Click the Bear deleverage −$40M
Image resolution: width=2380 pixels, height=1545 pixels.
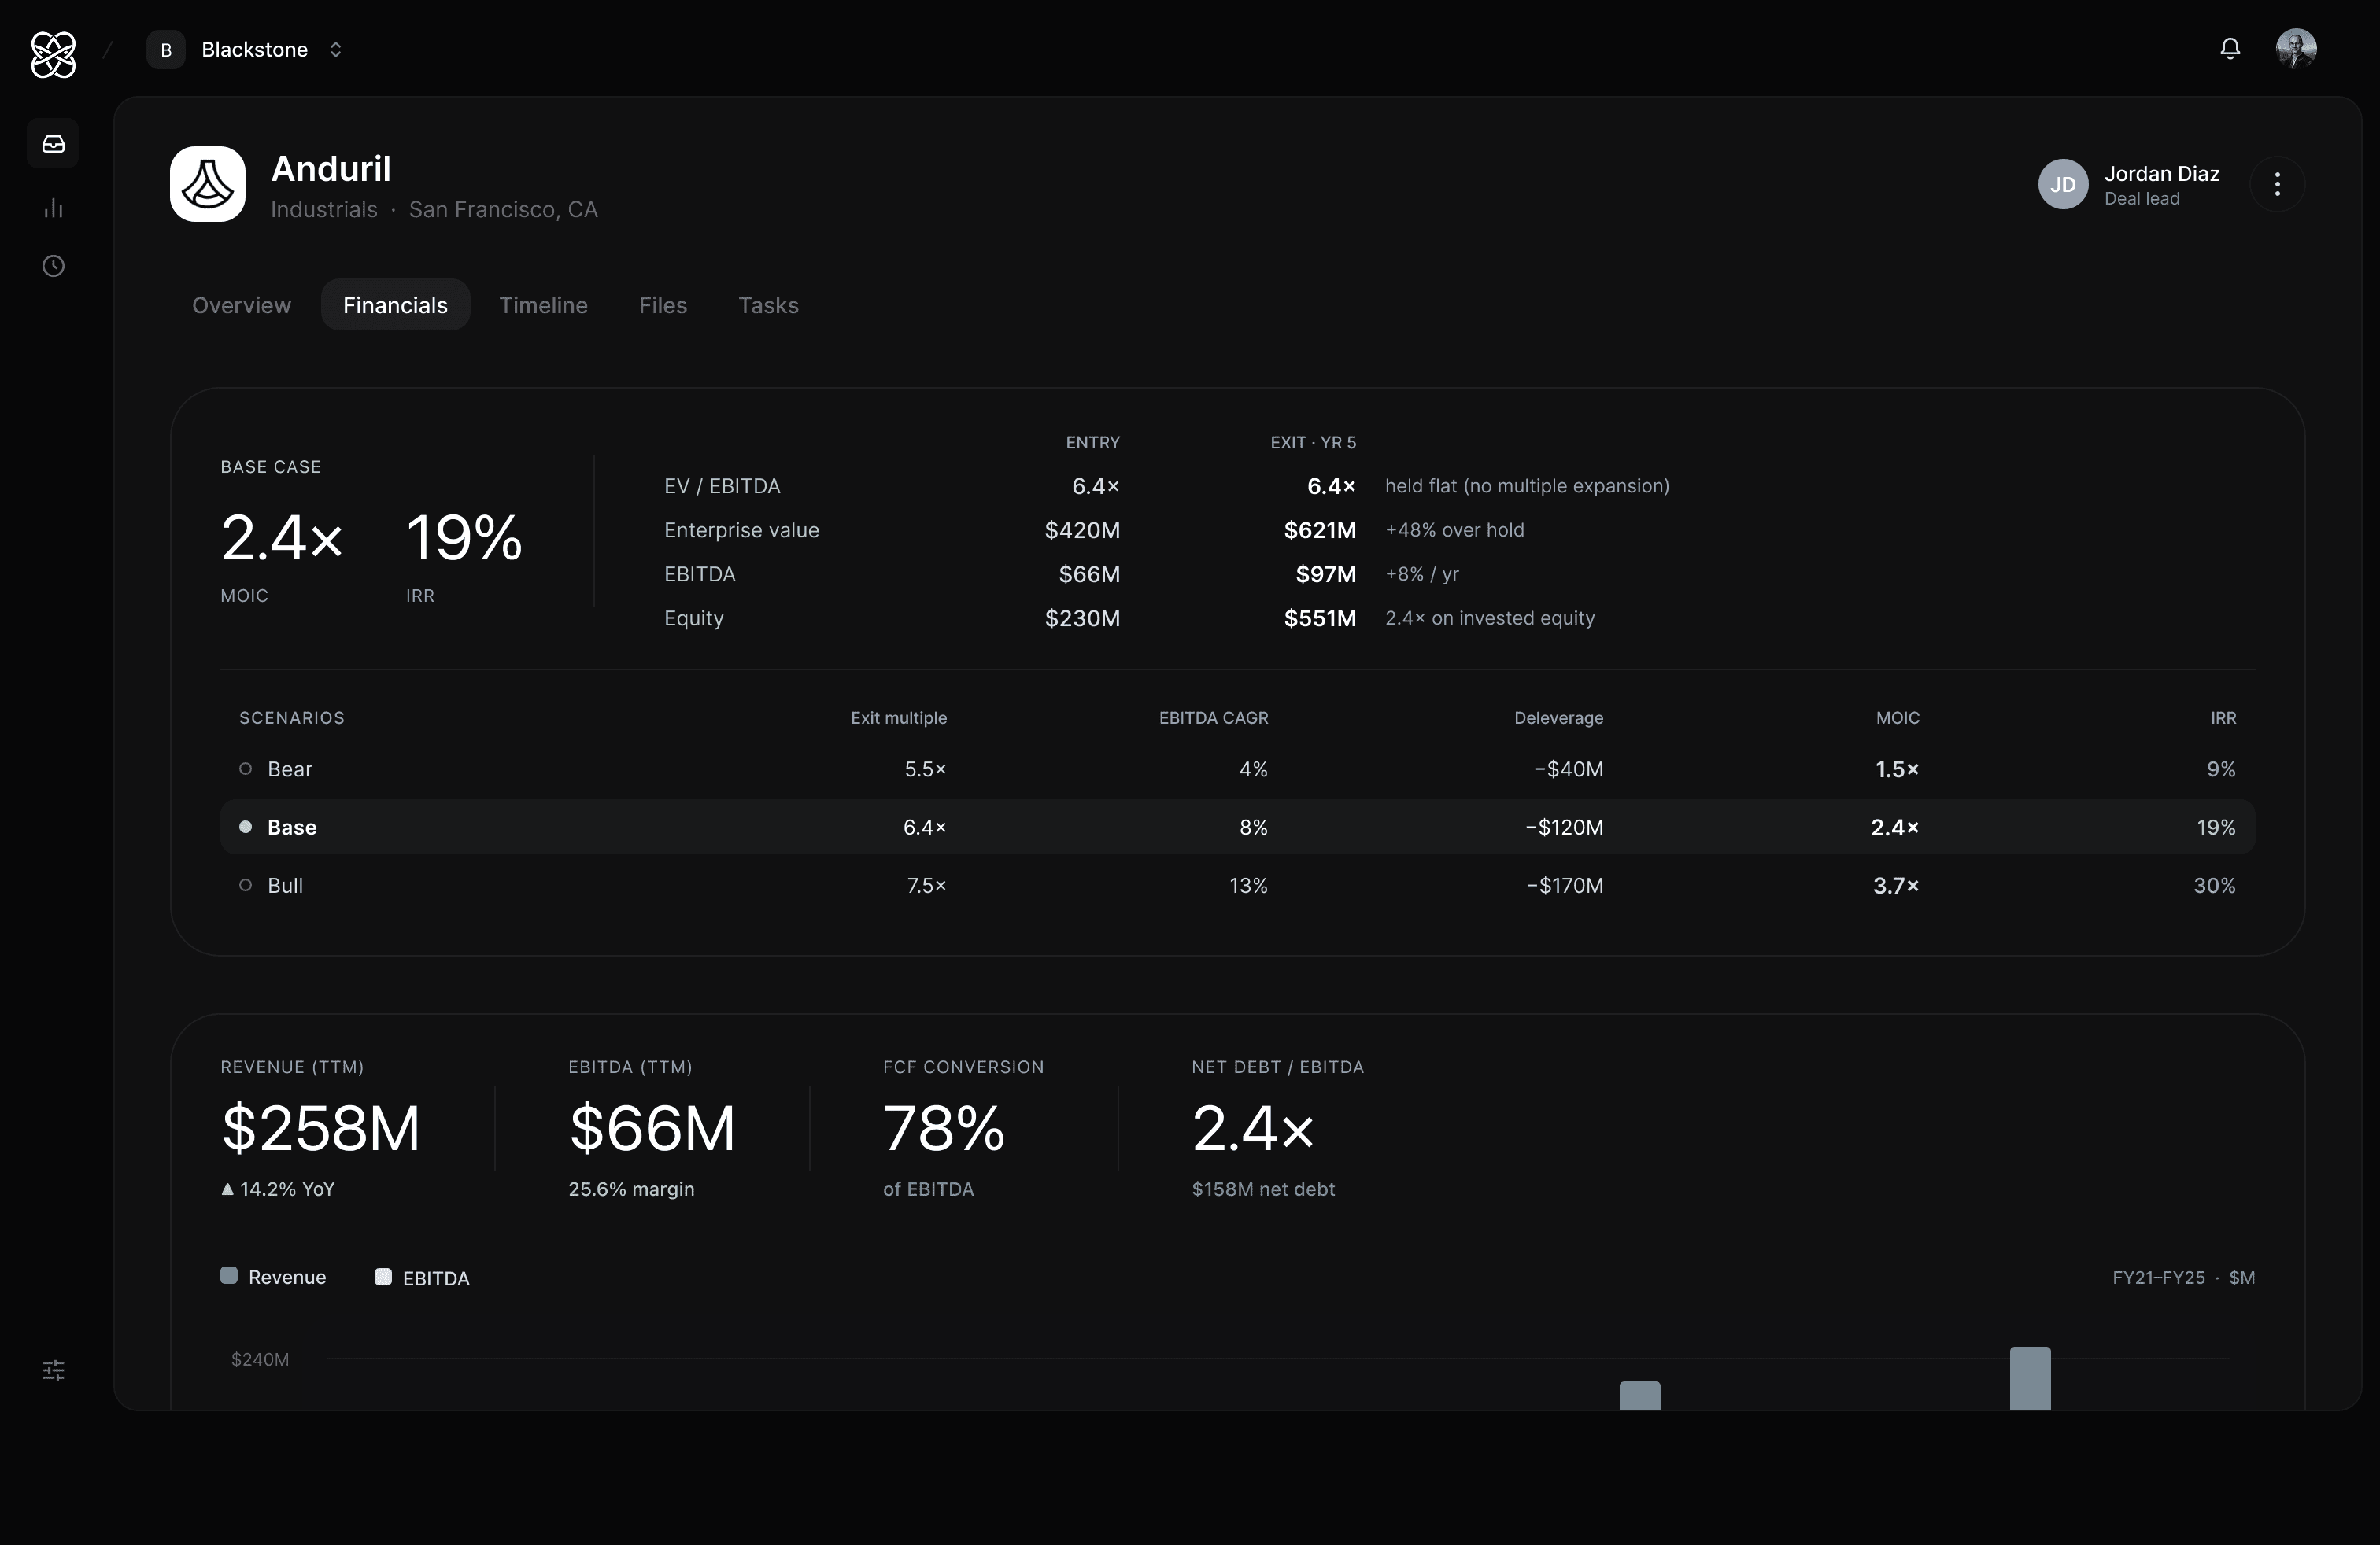pos(1568,769)
